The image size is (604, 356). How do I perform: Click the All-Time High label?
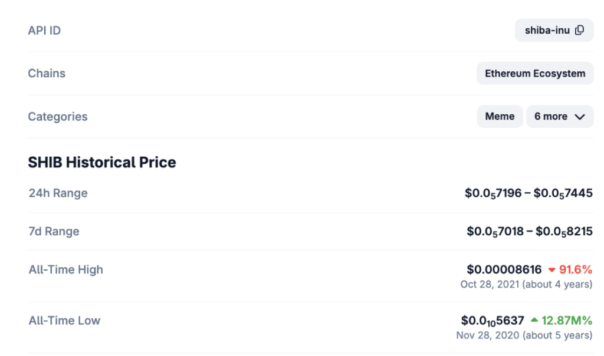coord(65,269)
